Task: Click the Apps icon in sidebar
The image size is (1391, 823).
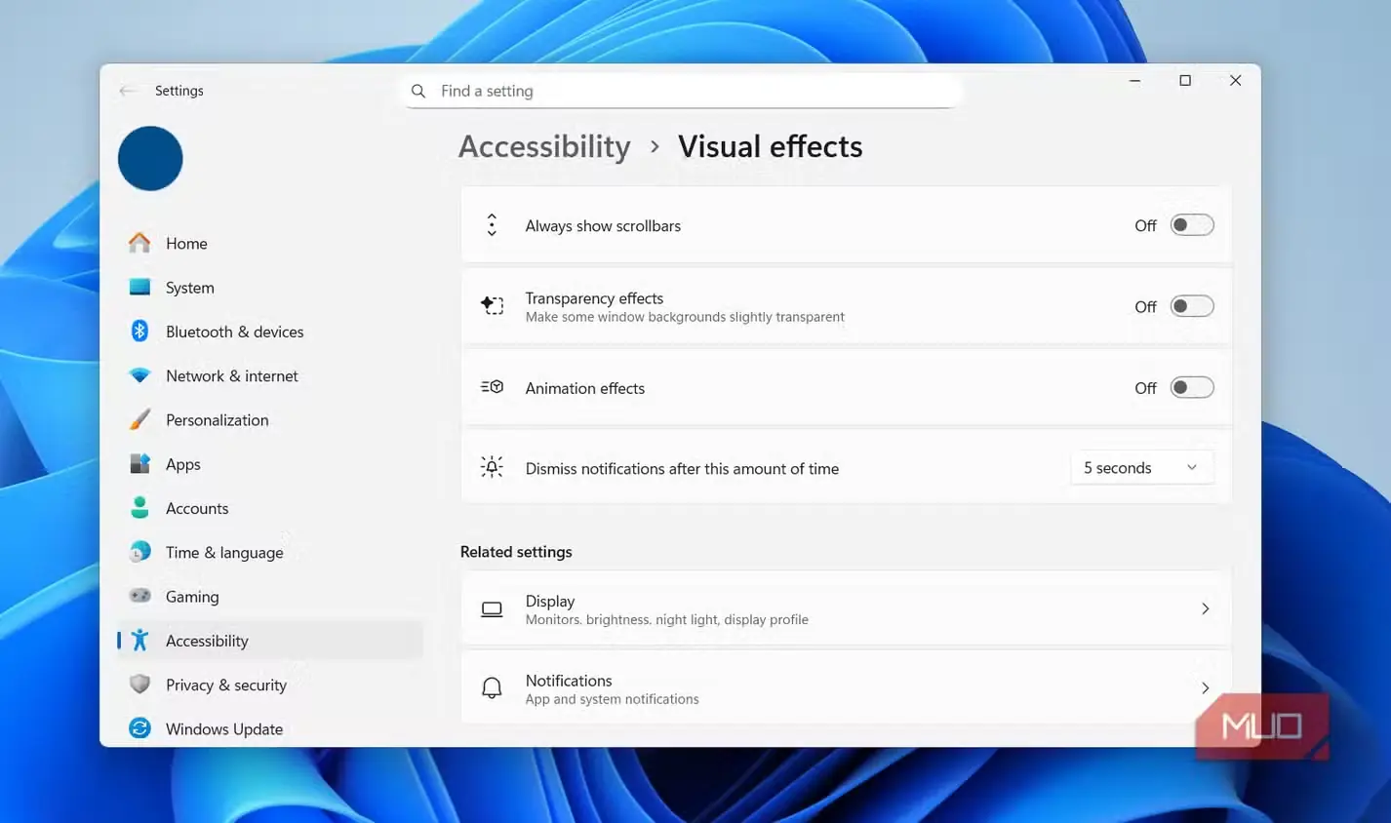Action: point(139,463)
